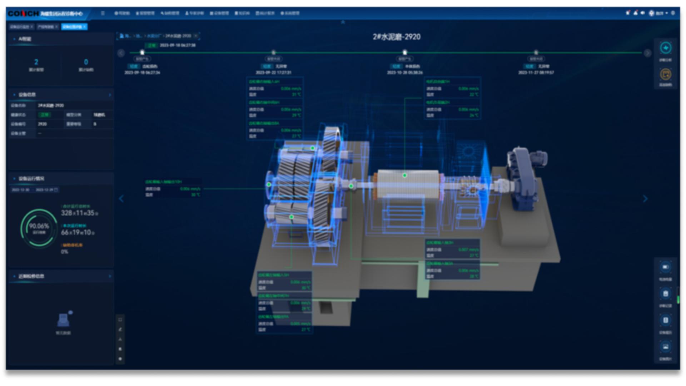Click the hamburger menu icon beside the logo
Screen dimensions: 686x386
103,13
